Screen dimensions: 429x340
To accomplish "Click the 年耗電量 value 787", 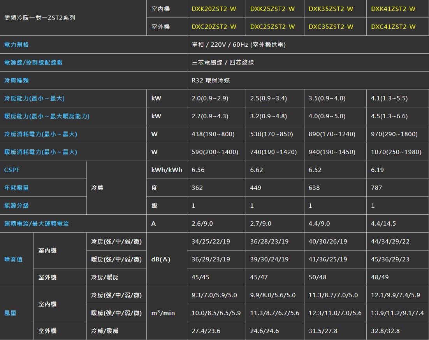I will 376,188.
